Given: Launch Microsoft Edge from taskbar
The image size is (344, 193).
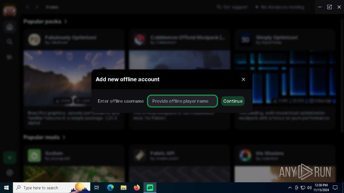Looking at the screenshot, I should tap(110, 188).
